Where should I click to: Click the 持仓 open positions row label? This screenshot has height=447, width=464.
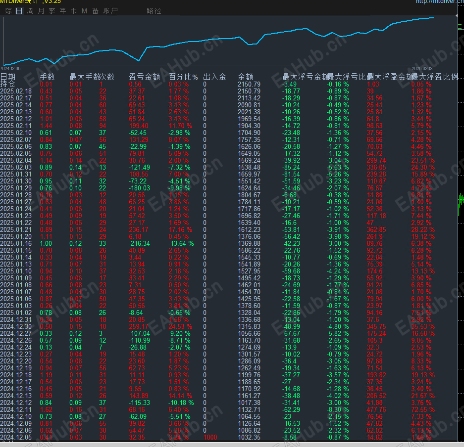tap(8, 84)
